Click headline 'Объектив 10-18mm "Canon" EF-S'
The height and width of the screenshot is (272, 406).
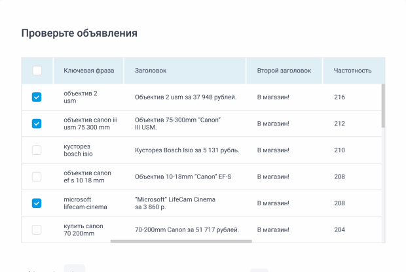point(183,177)
